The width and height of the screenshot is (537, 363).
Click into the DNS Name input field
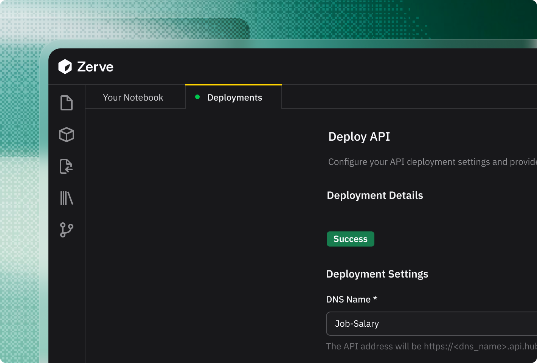[431, 324]
